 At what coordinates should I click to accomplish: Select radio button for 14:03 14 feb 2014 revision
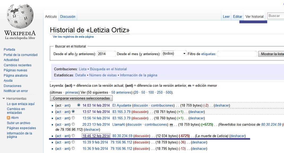pos(78,105)
